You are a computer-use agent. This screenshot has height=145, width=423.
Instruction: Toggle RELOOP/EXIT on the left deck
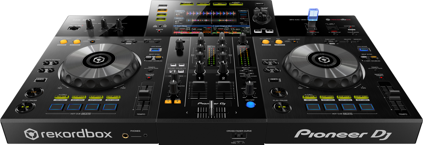92,42
